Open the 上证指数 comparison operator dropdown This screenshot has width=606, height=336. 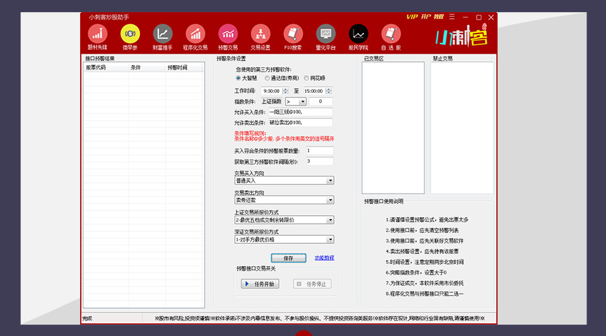296,101
